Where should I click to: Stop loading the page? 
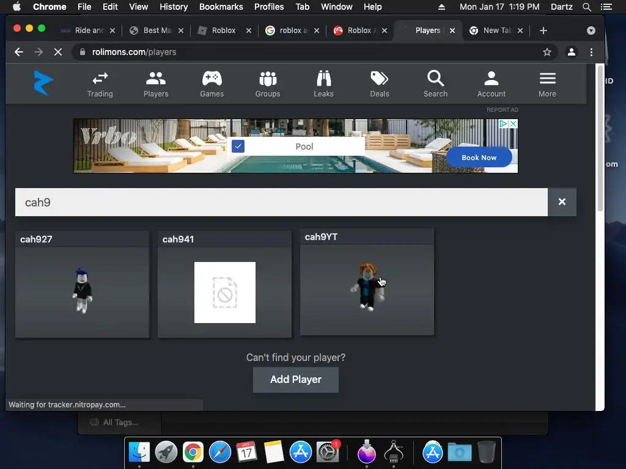58,53
